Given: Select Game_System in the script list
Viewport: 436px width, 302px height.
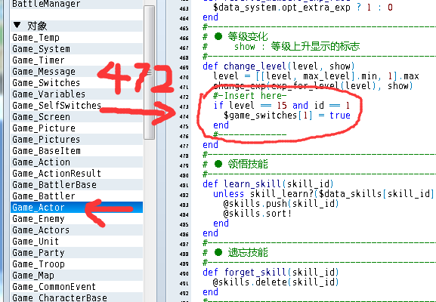Looking at the screenshot, I should 76,49.
